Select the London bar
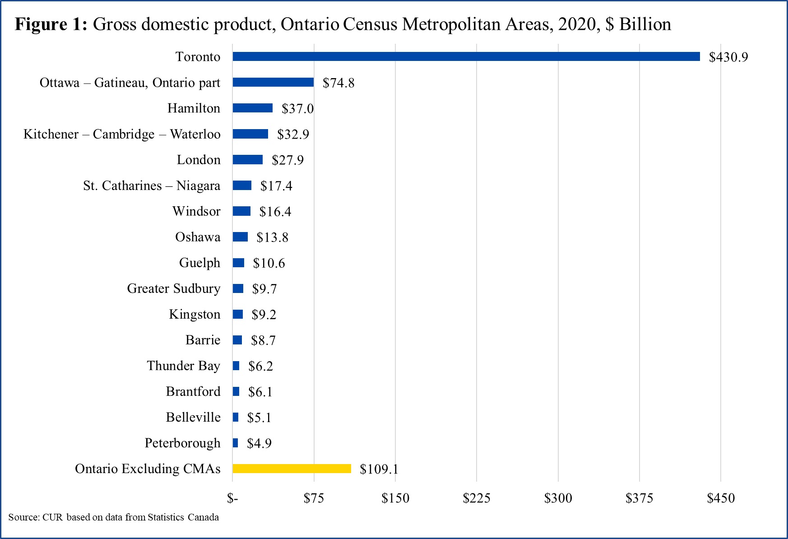 (247, 160)
